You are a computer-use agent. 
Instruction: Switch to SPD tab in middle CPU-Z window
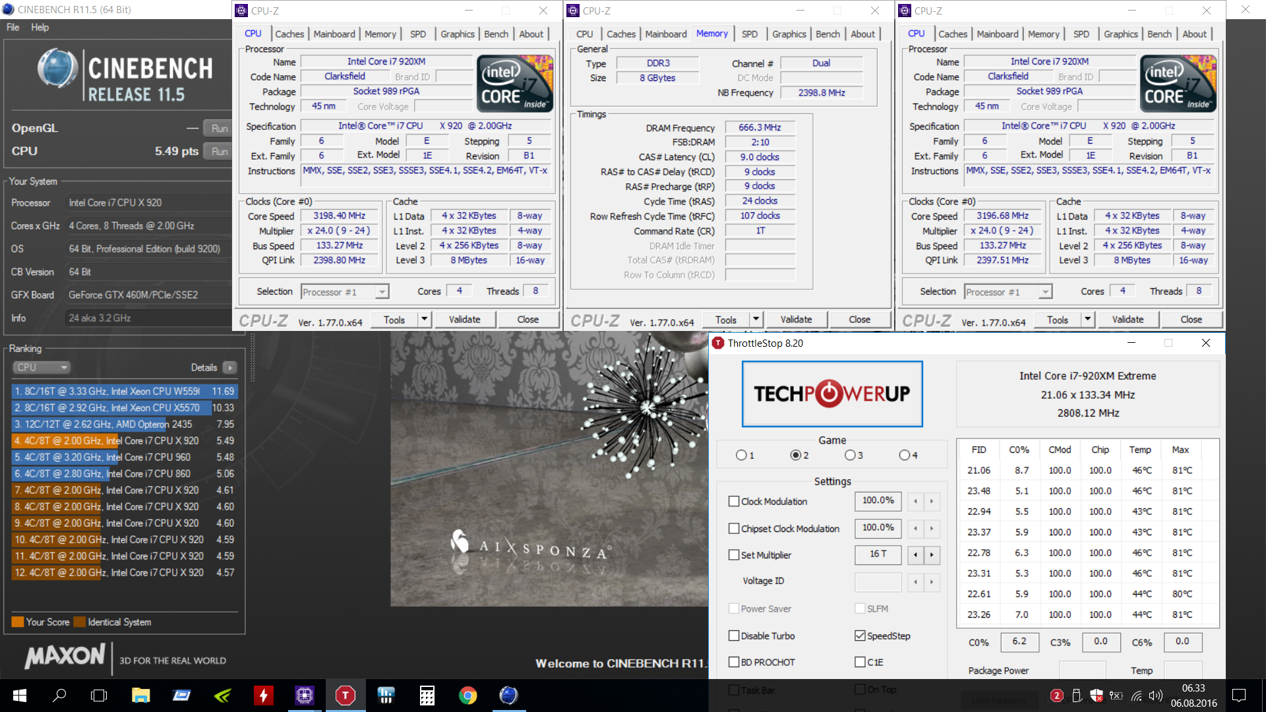tap(750, 34)
